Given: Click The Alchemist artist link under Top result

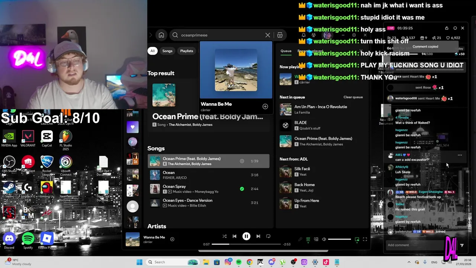Looking at the screenshot, I should click(x=180, y=125).
